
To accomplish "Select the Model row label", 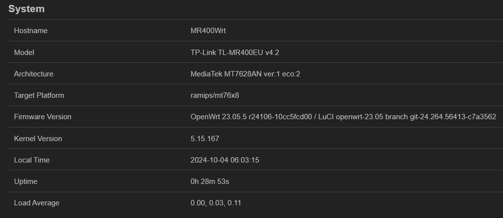I will coord(24,52).
